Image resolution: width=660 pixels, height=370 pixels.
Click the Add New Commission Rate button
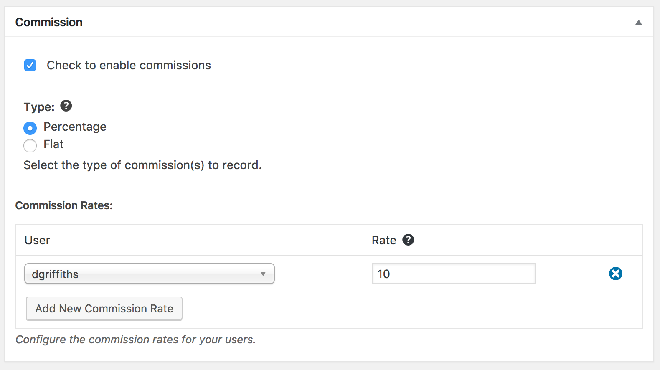[104, 309]
